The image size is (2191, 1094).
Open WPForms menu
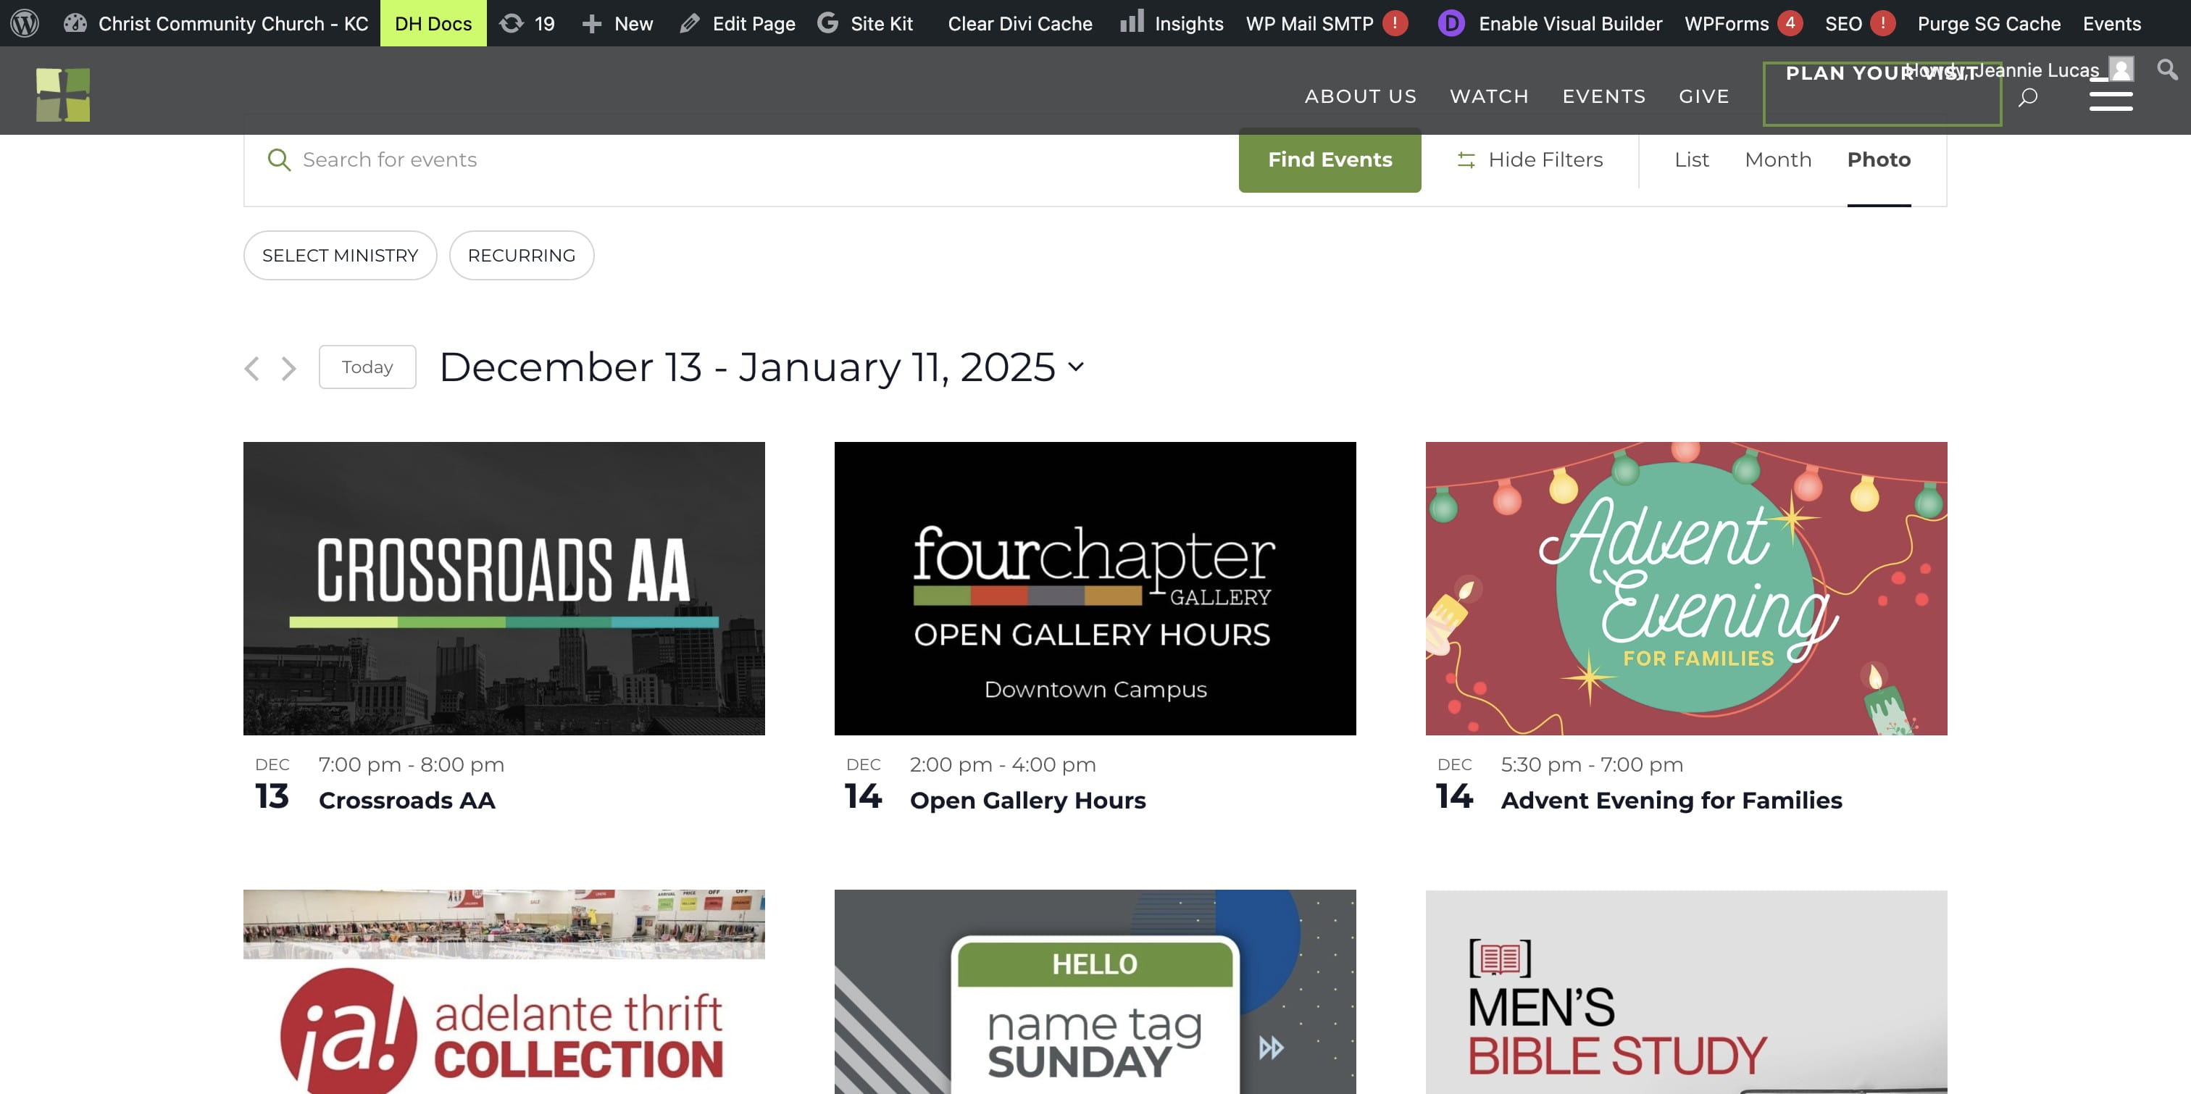pyautogui.click(x=1727, y=23)
